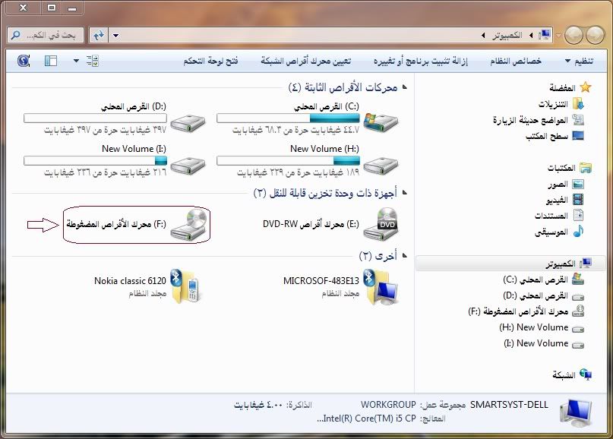Click the D: drive capacity bar
The width and height of the screenshot is (613, 439).
pos(95,118)
